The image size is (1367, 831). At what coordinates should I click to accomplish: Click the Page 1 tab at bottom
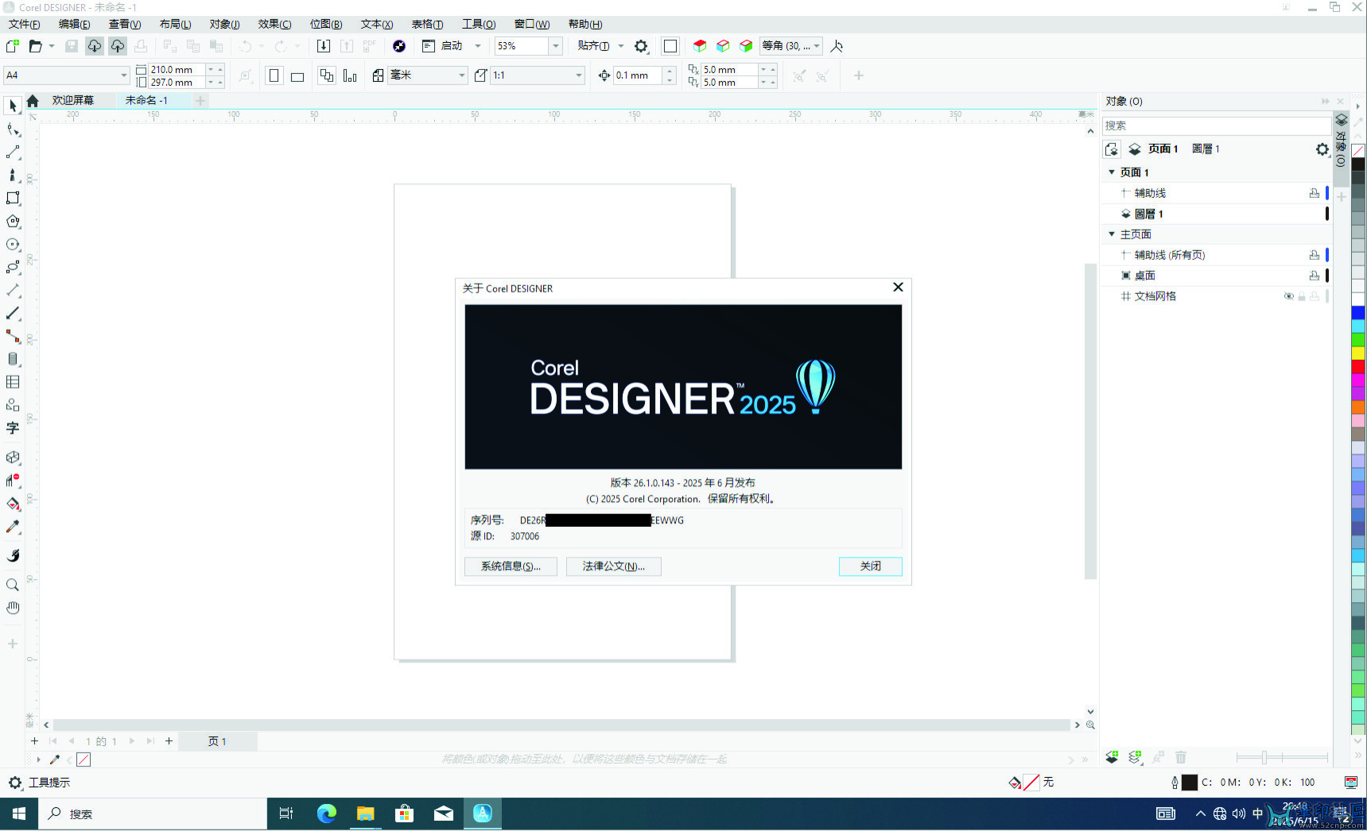[x=218, y=741]
